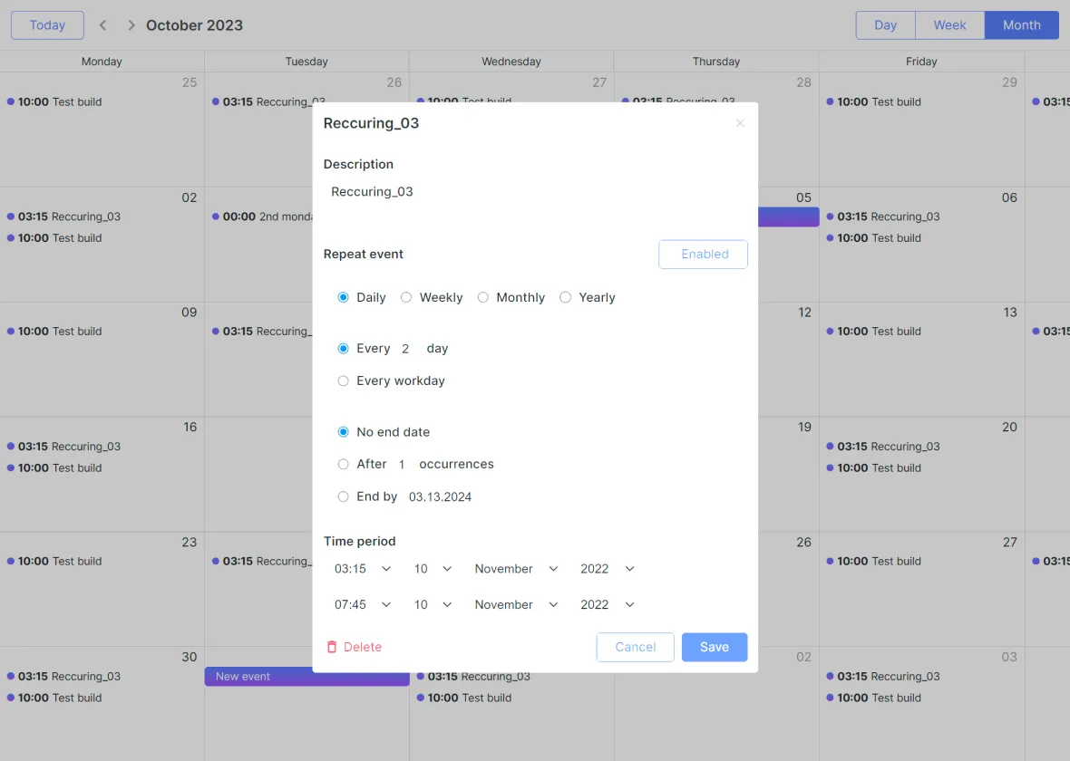This screenshot has width=1070, height=761.
Task: Open 10:00 Test build on Friday 27
Action: point(873,561)
